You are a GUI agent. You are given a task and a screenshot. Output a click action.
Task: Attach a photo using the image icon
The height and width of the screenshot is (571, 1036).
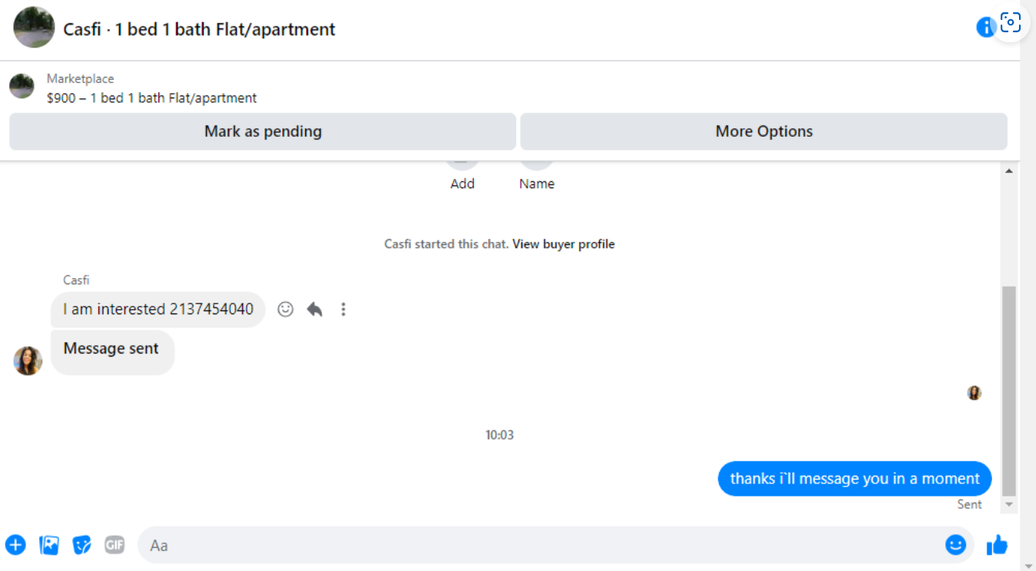(49, 545)
